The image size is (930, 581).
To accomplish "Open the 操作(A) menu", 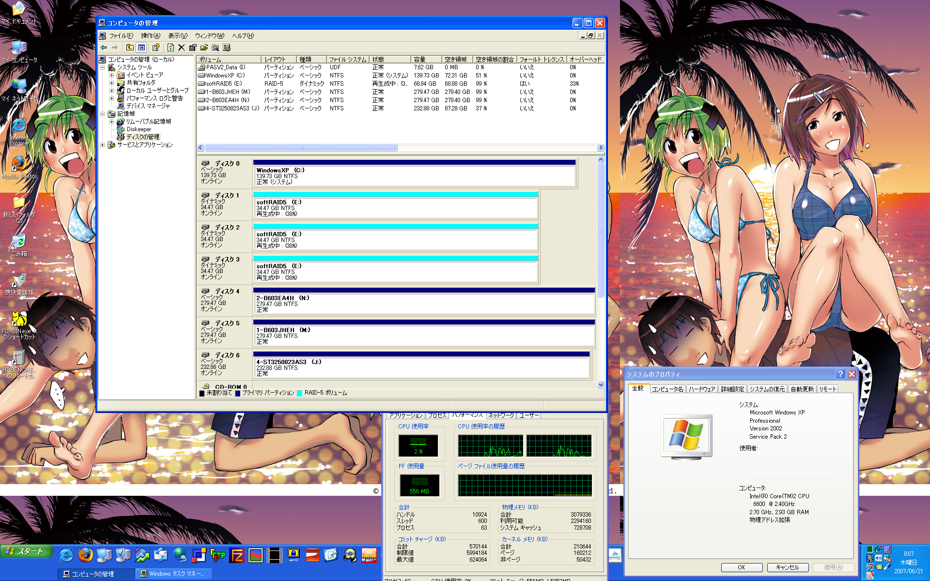I will [150, 36].
